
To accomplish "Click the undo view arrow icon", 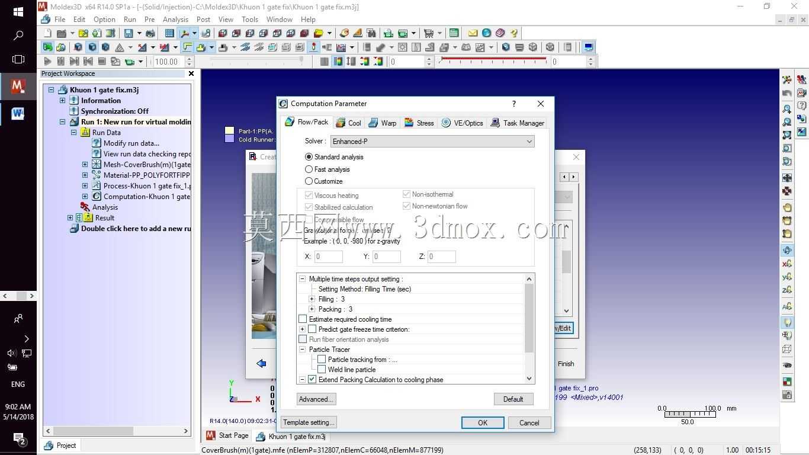I will 787,93.
